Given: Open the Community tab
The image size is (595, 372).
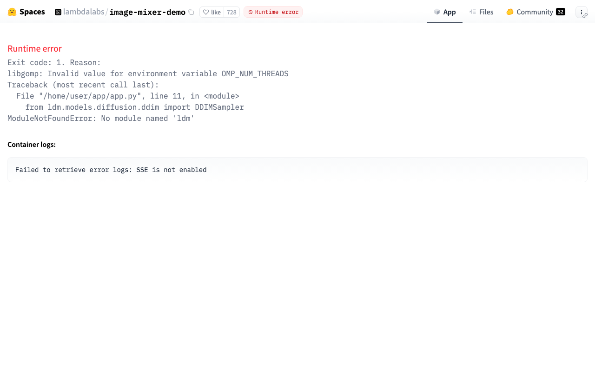Looking at the screenshot, I should pyautogui.click(x=535, y=12).
